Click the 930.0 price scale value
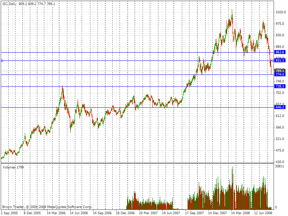The height and width of the screenshot is (216, 288). (x=280, y=35)
